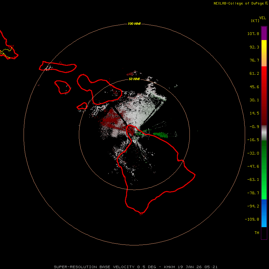Image resolution: width=269 pixels, height=269 pixels.
Task: Select the 107.8 legend value
Action: point(253,33)
